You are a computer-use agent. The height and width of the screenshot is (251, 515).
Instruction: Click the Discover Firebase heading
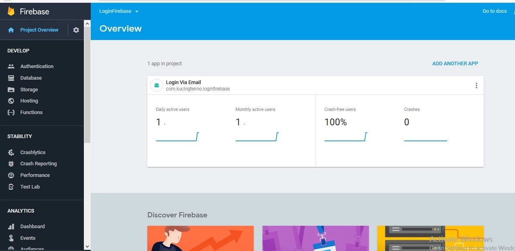177,215
